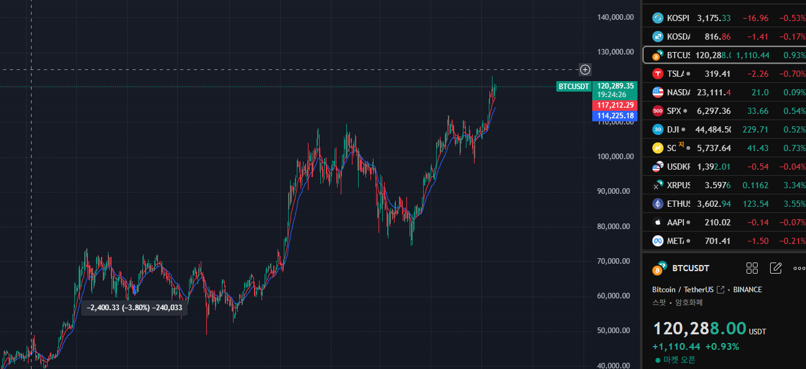Screen dimensions: 806x369
Task: Click the green 120,289.35 current price label
Action: [615, 86]
